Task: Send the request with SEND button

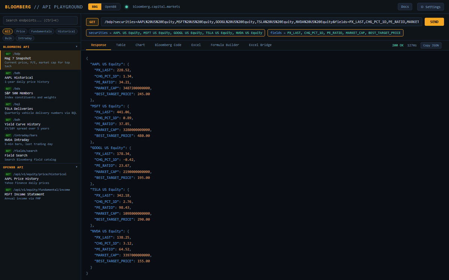Action: [x=434, y=22]
